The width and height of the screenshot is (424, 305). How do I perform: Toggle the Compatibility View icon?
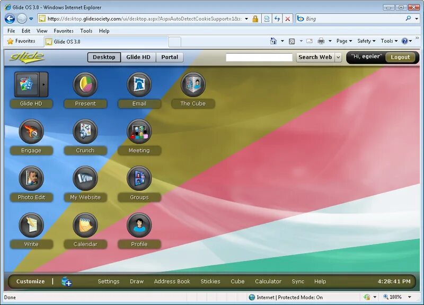[267, 19]
